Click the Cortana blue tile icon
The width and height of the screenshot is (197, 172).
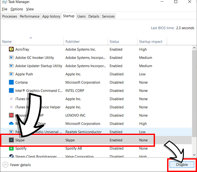(x=11, y=82)
